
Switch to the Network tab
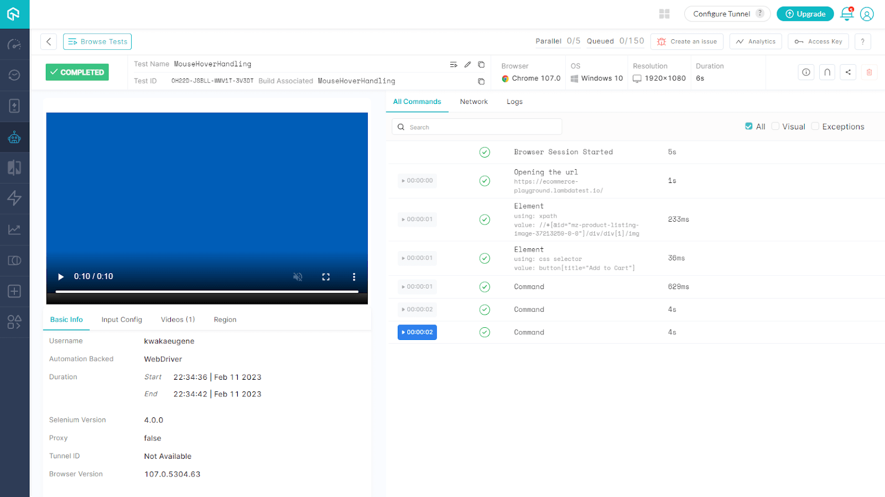474,102
